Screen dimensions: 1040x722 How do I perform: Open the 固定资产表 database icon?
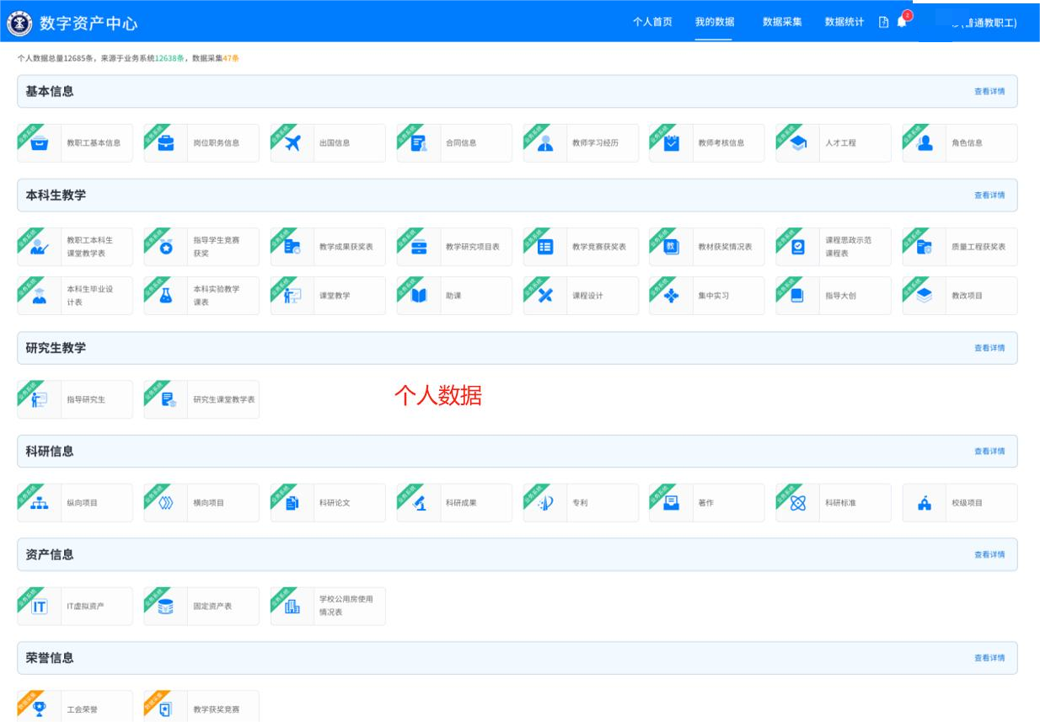point(166,607)
